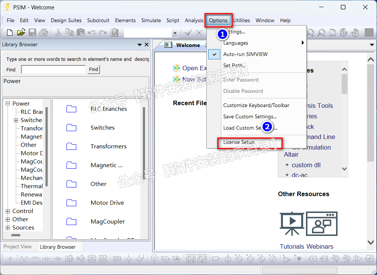This screenshot has height=275, width=377.
Task: Click the Paste clipboard icon
Action: click(x=81, y=32)
